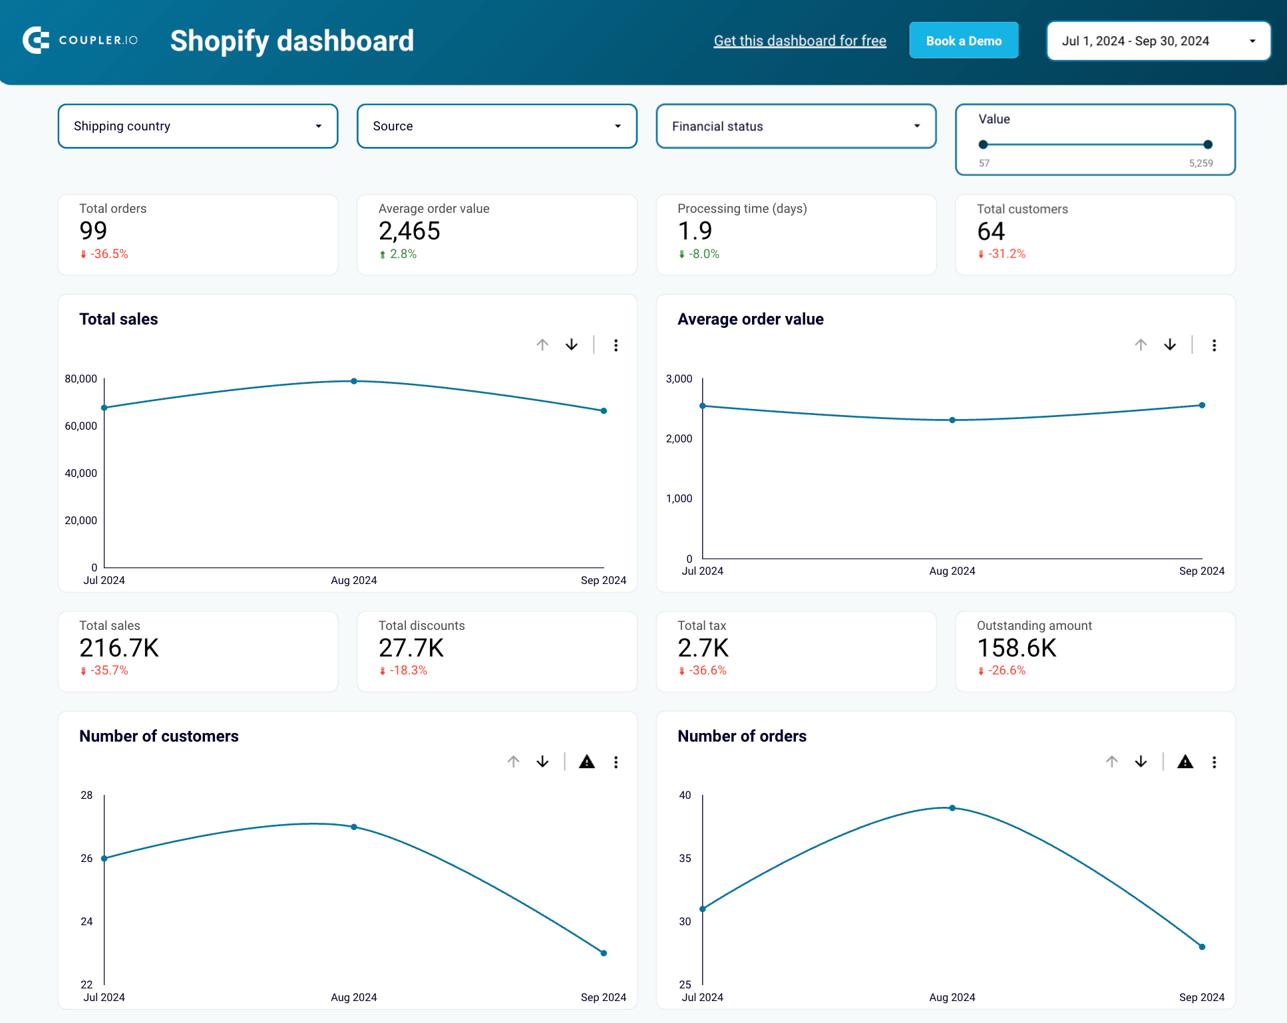Expand the Source dropdown
The width and height of the screenshot is (1287, 1023).
(x=497, y=126)
